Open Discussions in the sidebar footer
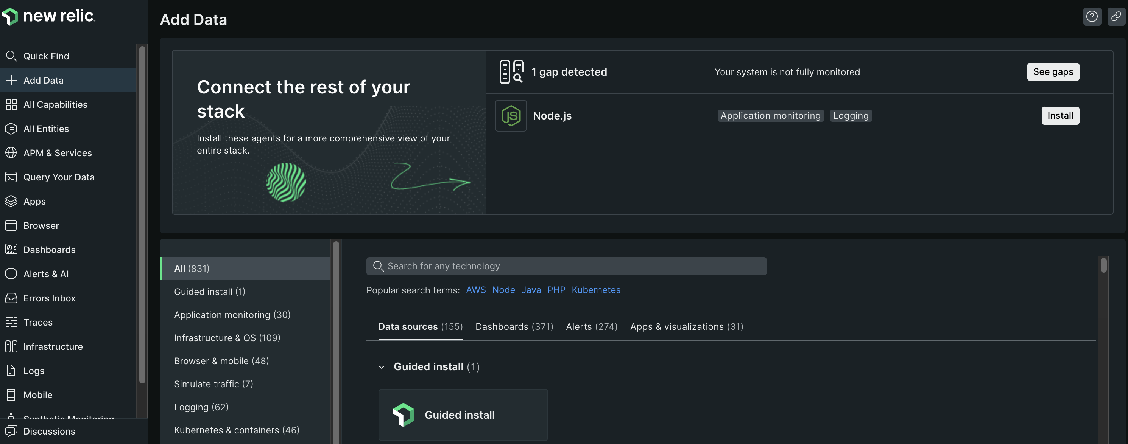Viewport: 1128px width, 444px height. (x=49, y=431)
